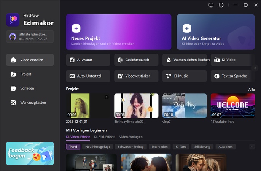Select the Auto-Untertitel tool
261x171 pixels.
pos(88,76)
